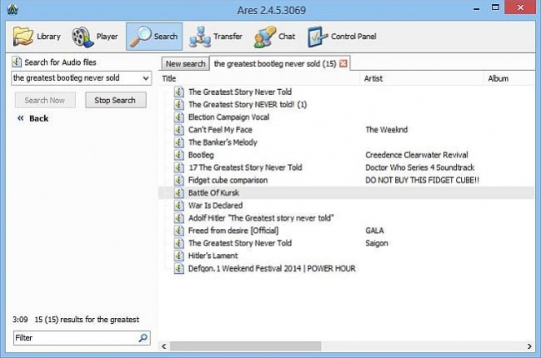Click artist 'Saigon'
Viewport: 541px width, 358px height.
pyautogui.click(x=377, y=243)
